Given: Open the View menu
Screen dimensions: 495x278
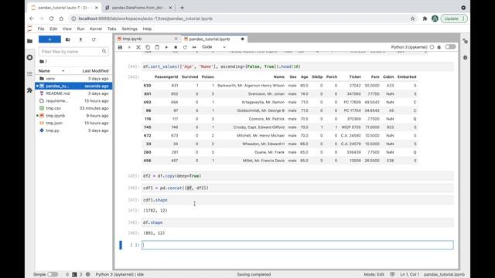Looking at the screenshot, I should click(x=67, y=29).
